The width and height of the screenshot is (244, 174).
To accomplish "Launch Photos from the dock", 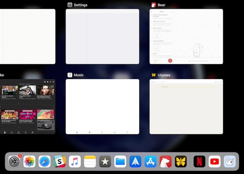I will coord(29,161).
